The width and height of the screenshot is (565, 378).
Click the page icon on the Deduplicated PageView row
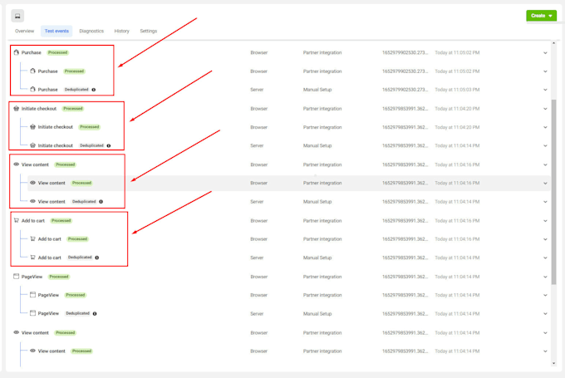[x=32, y=313]
